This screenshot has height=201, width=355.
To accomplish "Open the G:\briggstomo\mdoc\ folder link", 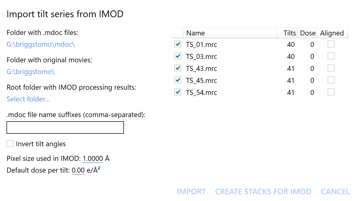I will [41, 45].
